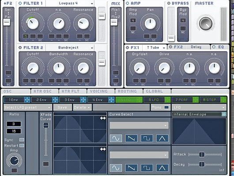
Task: Toggle the Mono switch
Action: point(166,107)
